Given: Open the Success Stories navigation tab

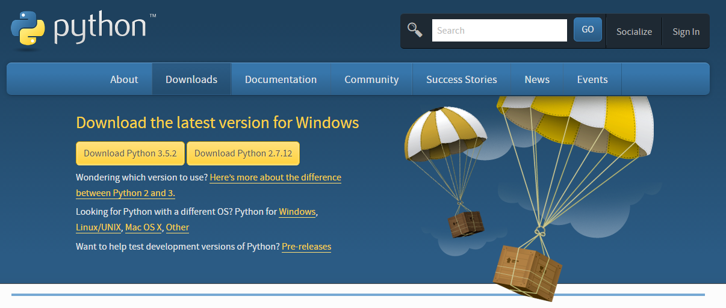Looking at the screenshot, I should click(x=462, y=79).
